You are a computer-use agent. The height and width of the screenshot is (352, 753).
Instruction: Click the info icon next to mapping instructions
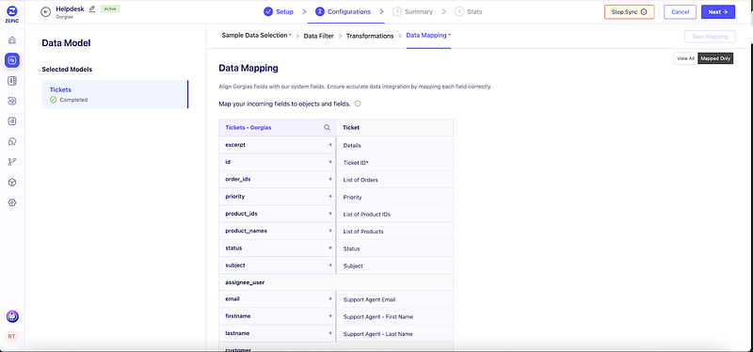click(358, 104)
